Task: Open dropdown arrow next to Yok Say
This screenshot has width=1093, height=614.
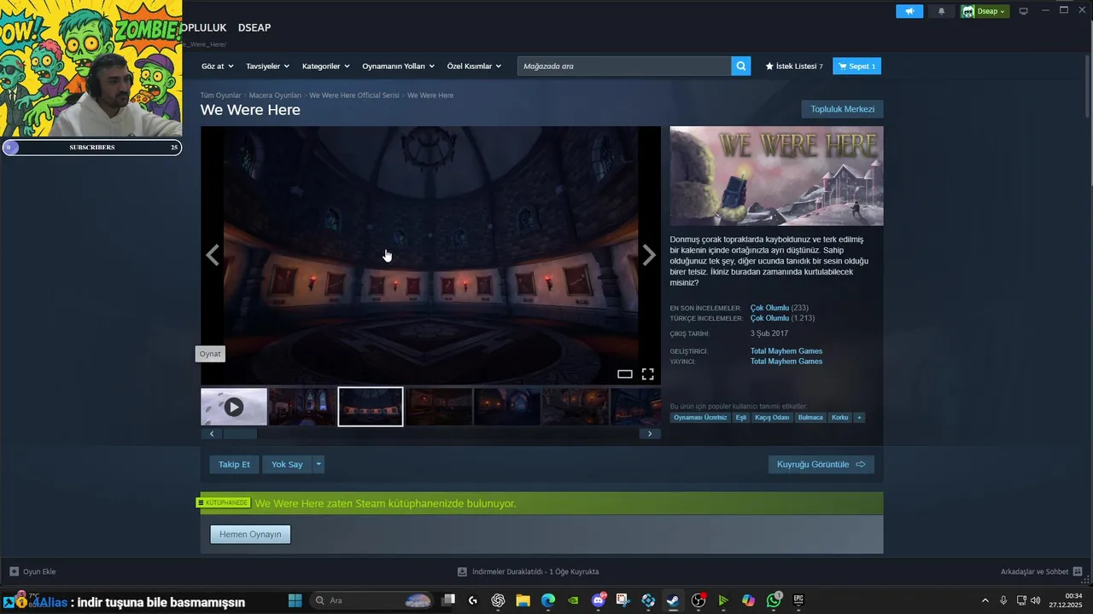Action: click(x=319, y=464)
